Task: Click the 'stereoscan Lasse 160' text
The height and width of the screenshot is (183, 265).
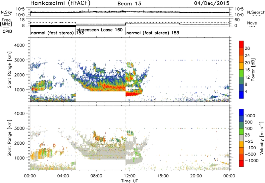Action: 100,30
